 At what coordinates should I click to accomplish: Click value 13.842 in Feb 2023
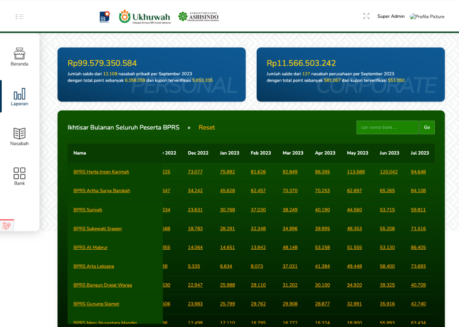coord(258,247)
